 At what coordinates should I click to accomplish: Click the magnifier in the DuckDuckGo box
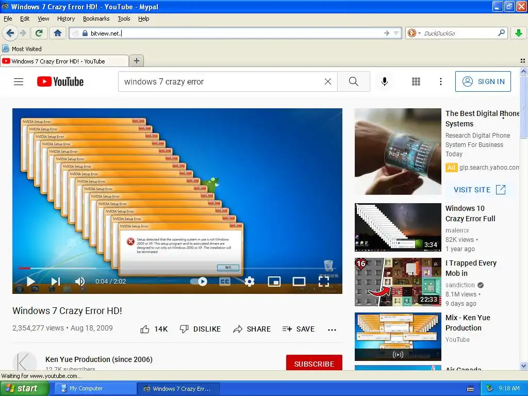501,33
